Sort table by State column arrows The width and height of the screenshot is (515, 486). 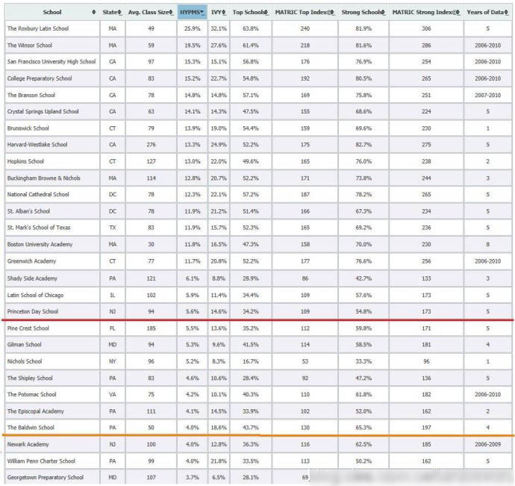point(121,13)
